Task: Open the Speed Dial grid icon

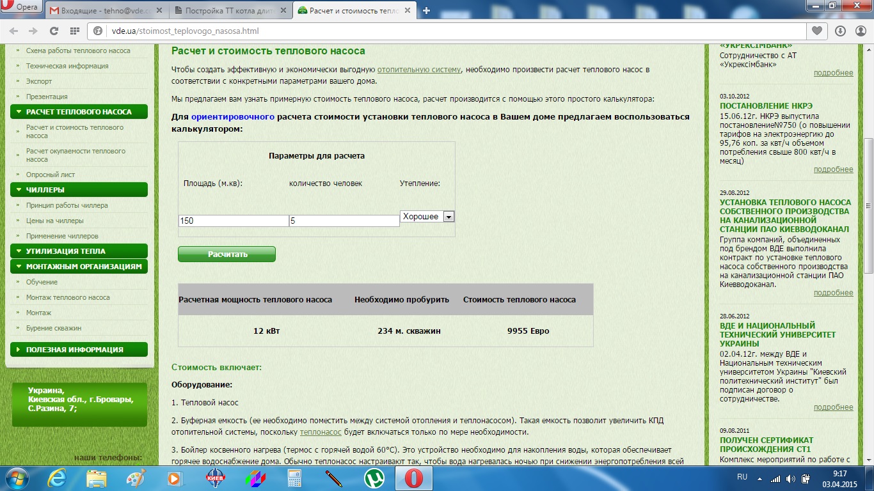Action: click(x=74, y=31)
